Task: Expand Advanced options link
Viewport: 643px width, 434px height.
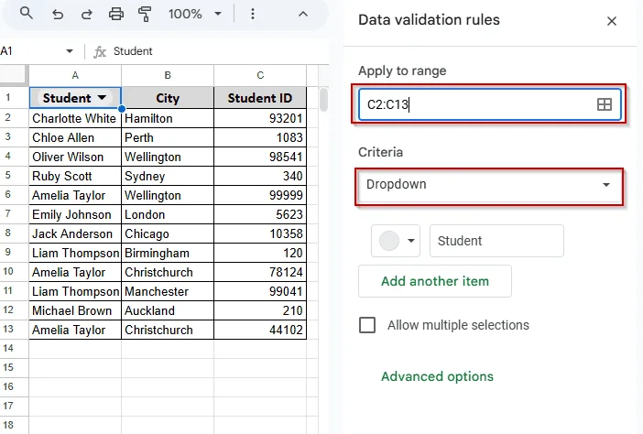Action: tap(437, 376)
